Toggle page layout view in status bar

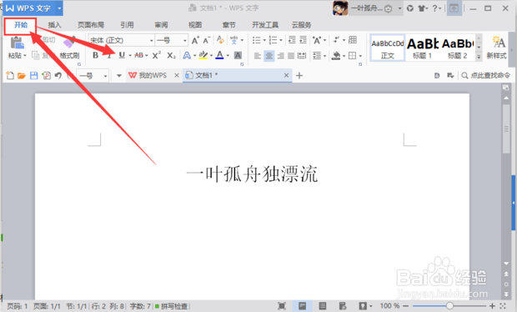[302, 306]
